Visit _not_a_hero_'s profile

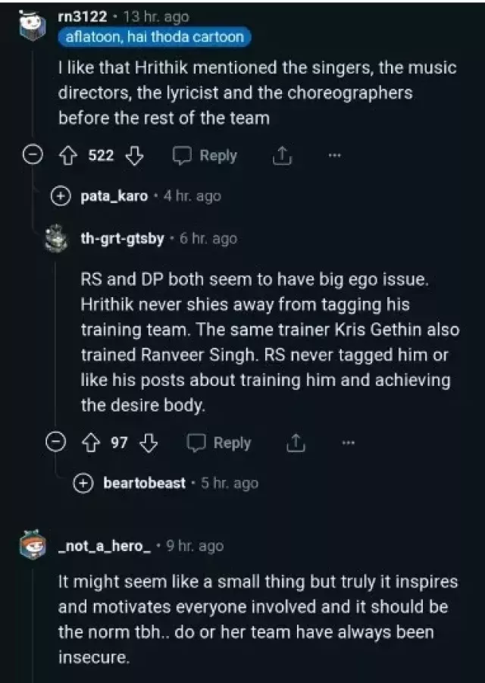click(x=105, y=546)
